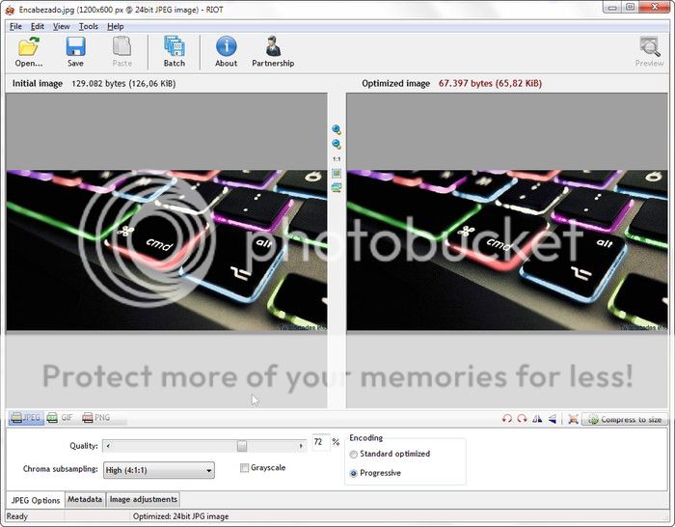Rotate the image counter-clockwise

pos(507,418)
